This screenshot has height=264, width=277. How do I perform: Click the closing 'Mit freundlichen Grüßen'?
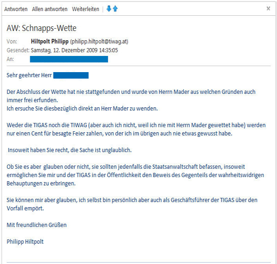pos(36,225)
